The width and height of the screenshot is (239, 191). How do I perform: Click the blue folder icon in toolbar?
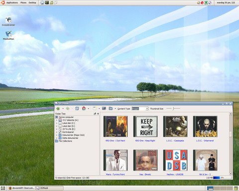(111, 108)
